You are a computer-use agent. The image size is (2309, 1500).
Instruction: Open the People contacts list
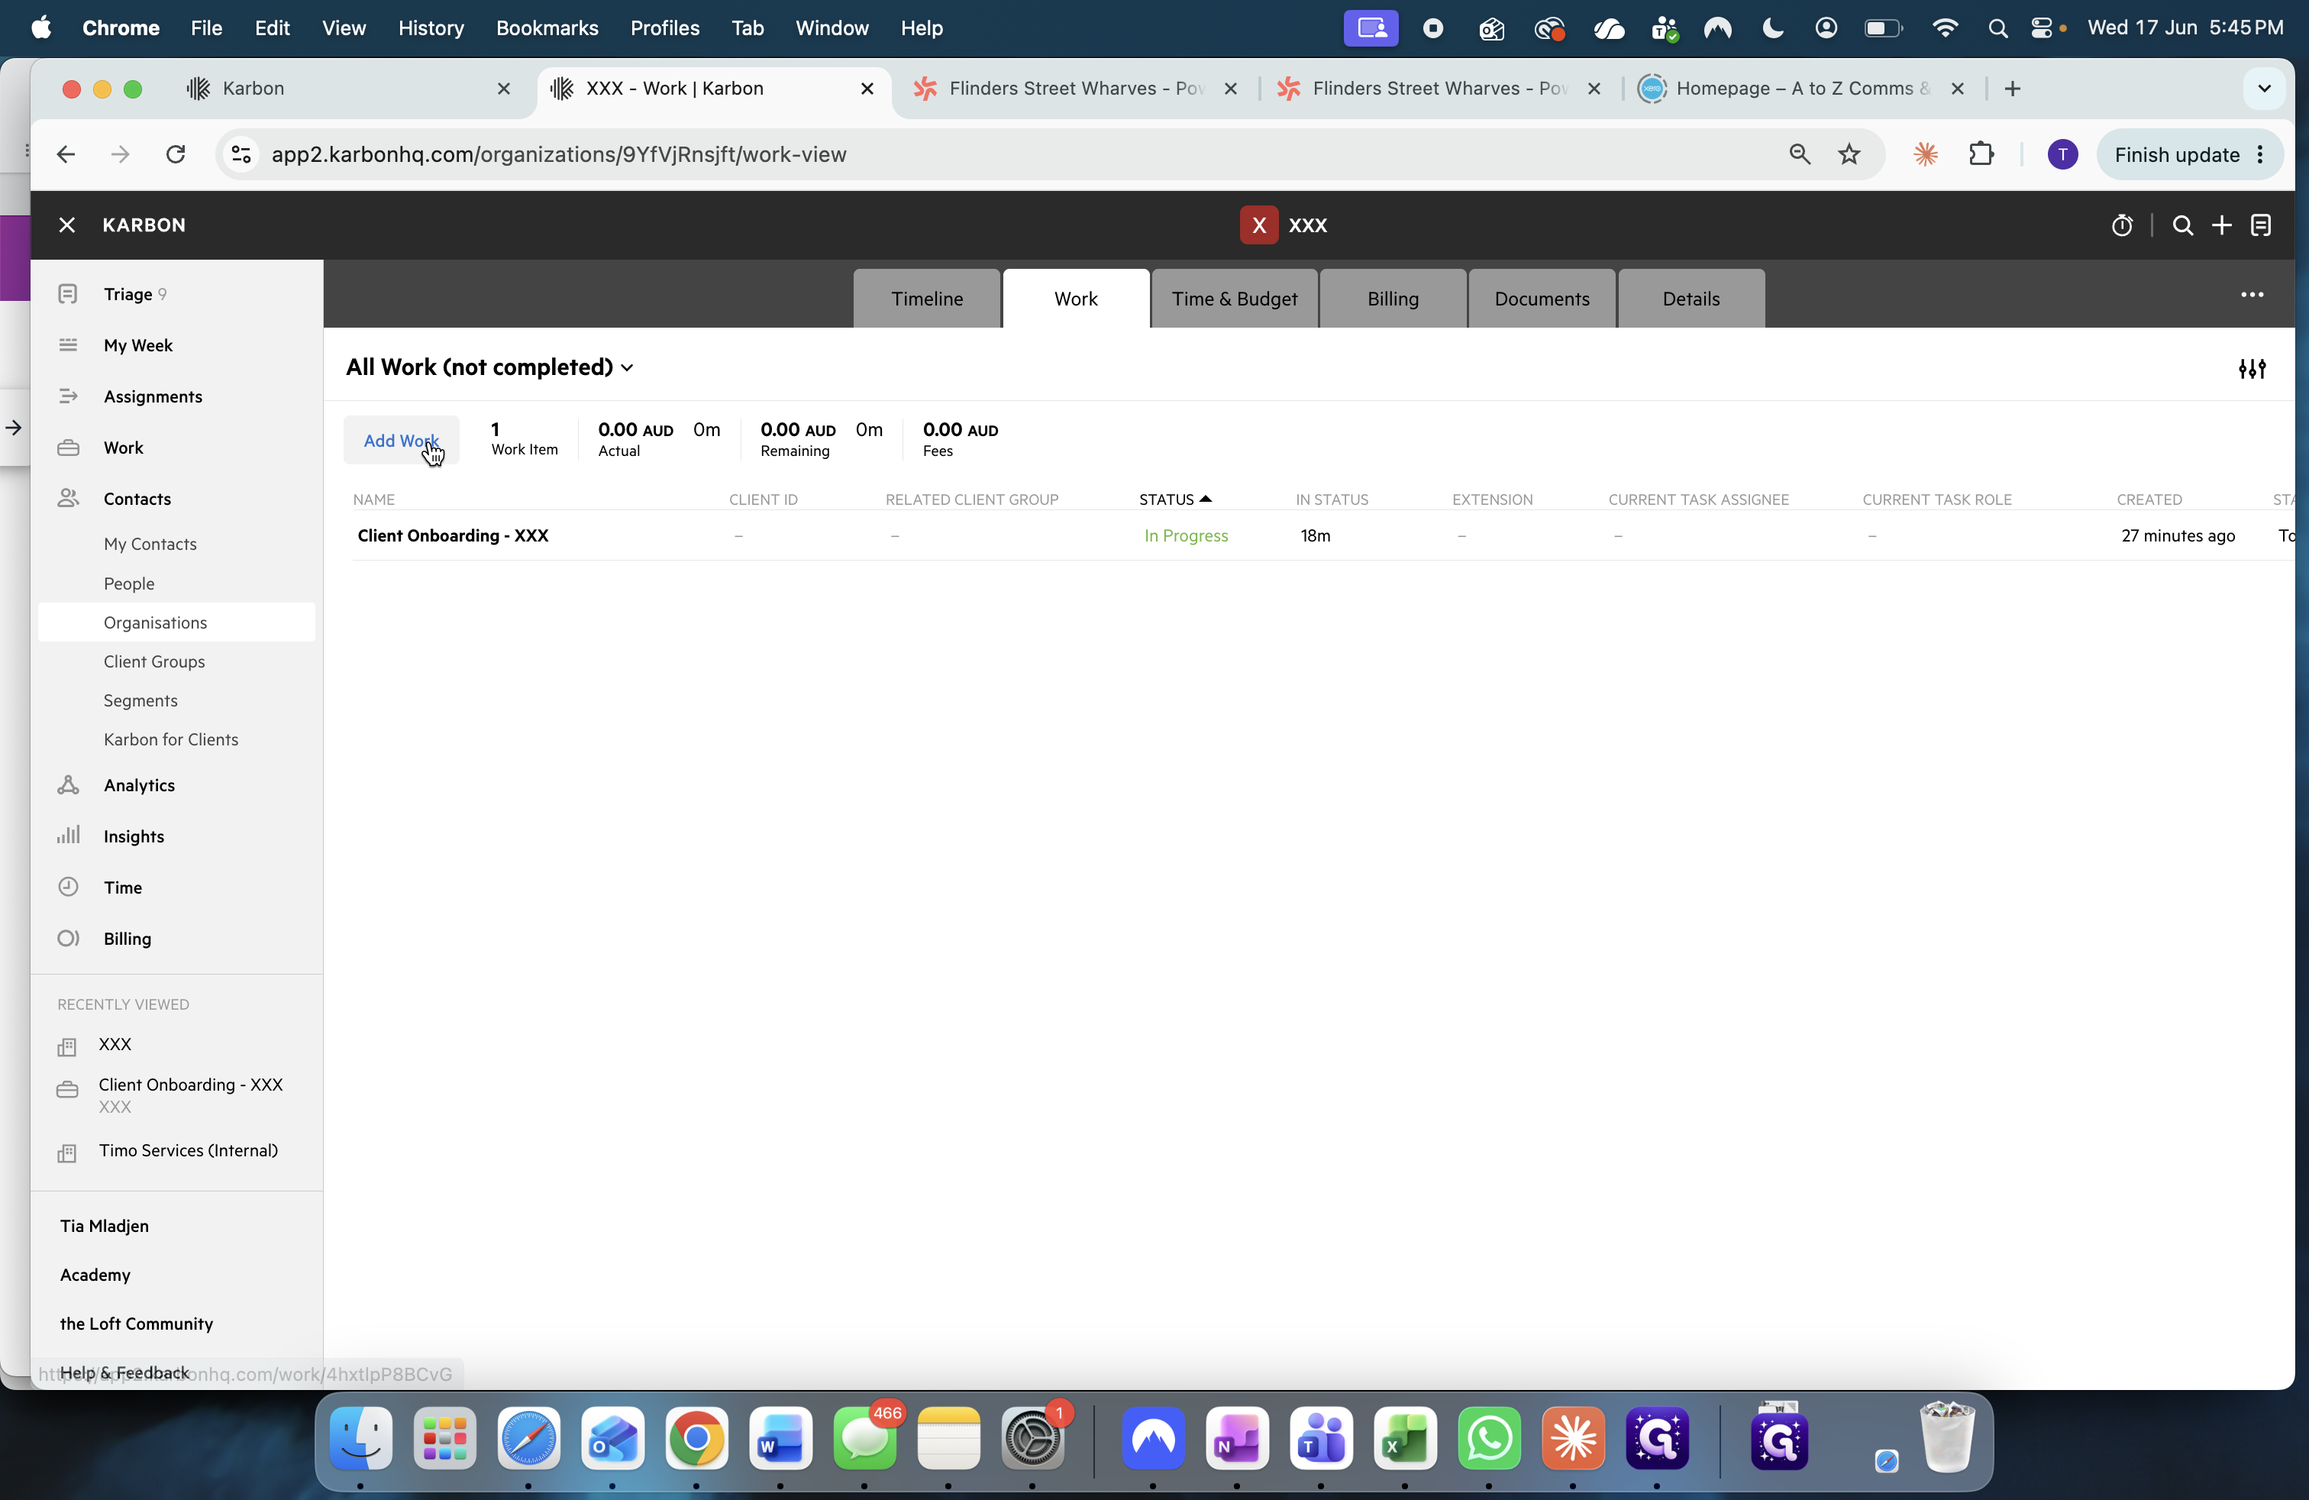(129, 583)
